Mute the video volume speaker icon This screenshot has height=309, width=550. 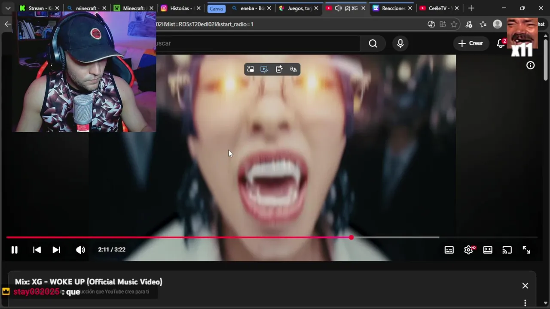pos(80,250)
